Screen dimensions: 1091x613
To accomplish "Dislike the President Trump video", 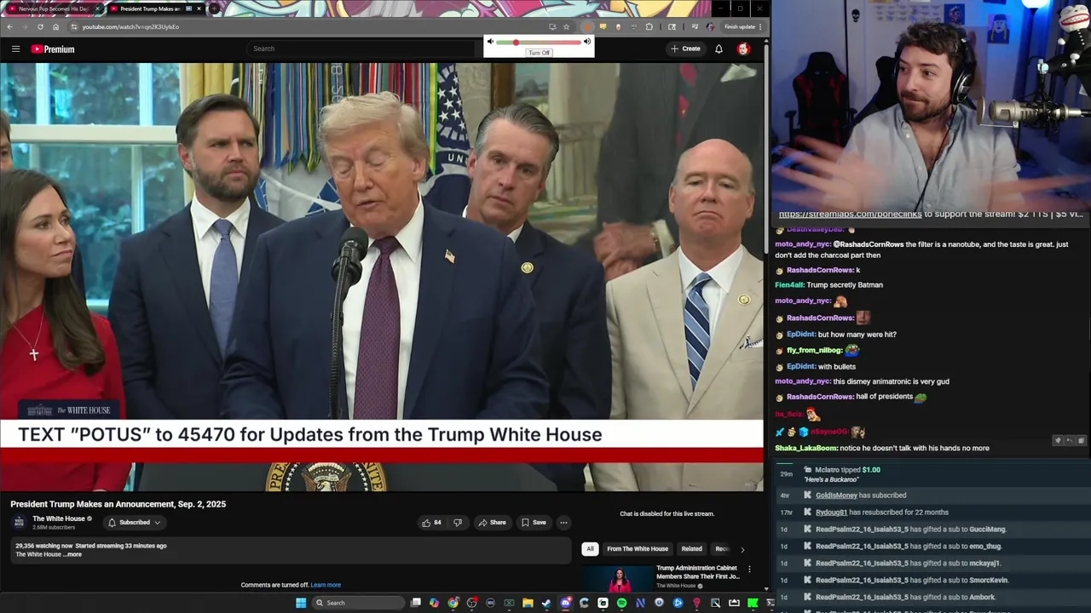I will tap(458, 523).
